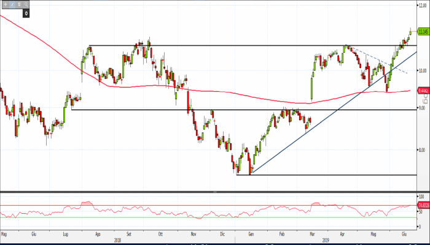Click the top horizontal resistance line
Image resolution: width=430 pixels, height=245 pixels.
[x=246, y=46]
